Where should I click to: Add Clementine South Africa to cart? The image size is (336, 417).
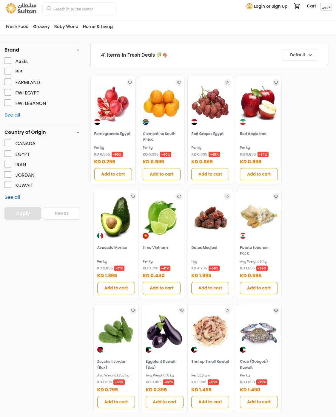(161, 174)
